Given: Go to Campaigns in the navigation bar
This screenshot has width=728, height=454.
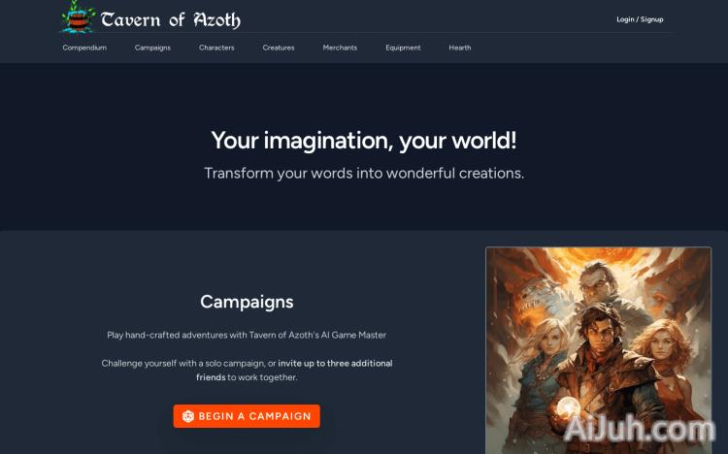Looking at the screenshot, I should coord(152,48).
